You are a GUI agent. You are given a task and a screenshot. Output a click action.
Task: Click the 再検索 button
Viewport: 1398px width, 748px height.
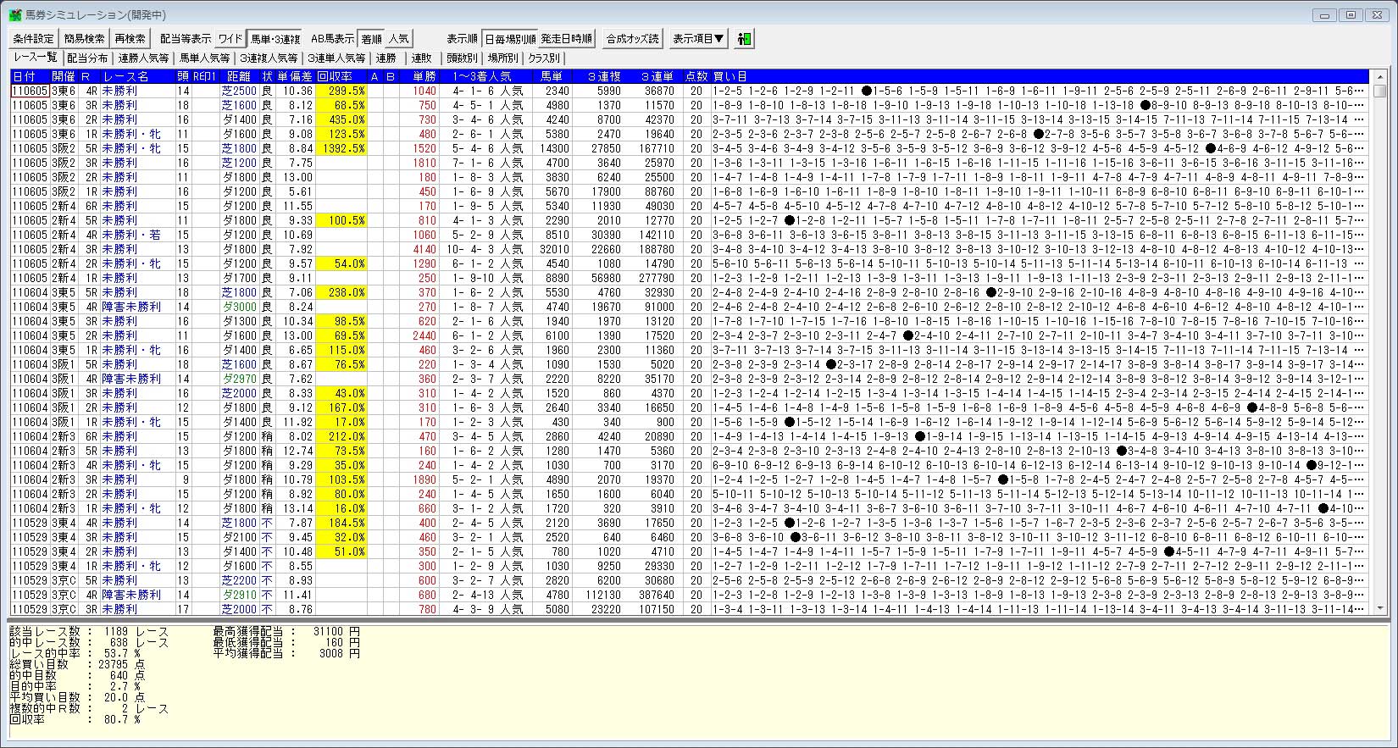click(x=130, y=39)
